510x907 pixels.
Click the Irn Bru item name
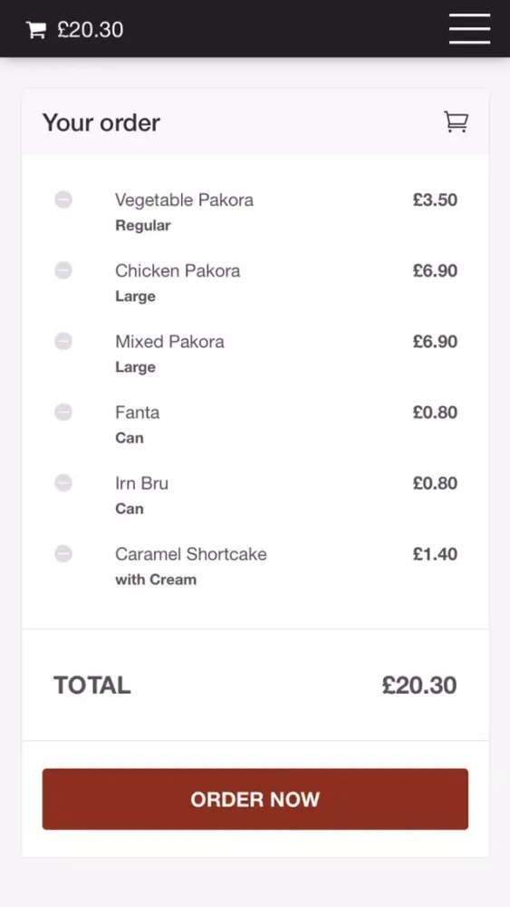point(141,483)
